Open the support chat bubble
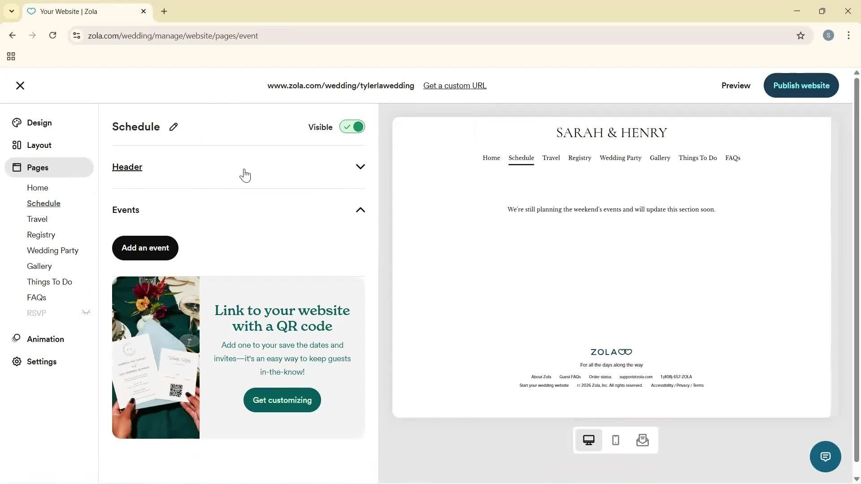The height and width of the screenshot is (484, 861). coord(825,456)
